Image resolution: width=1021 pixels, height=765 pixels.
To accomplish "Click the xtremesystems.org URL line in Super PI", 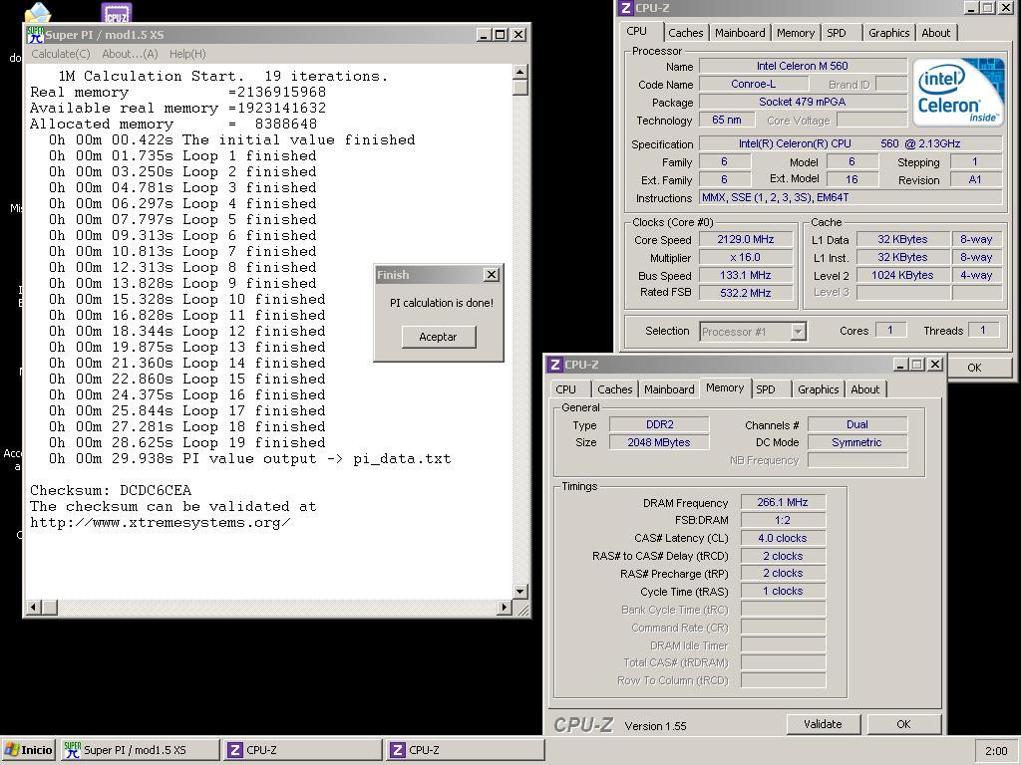I will (x=161, y=522).
